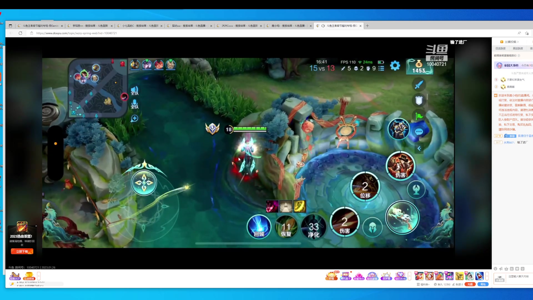Image resolution: width=533 pixels, height=300 pixels.
Task: Tap the main basic attack button
Action: pos(402,217)
